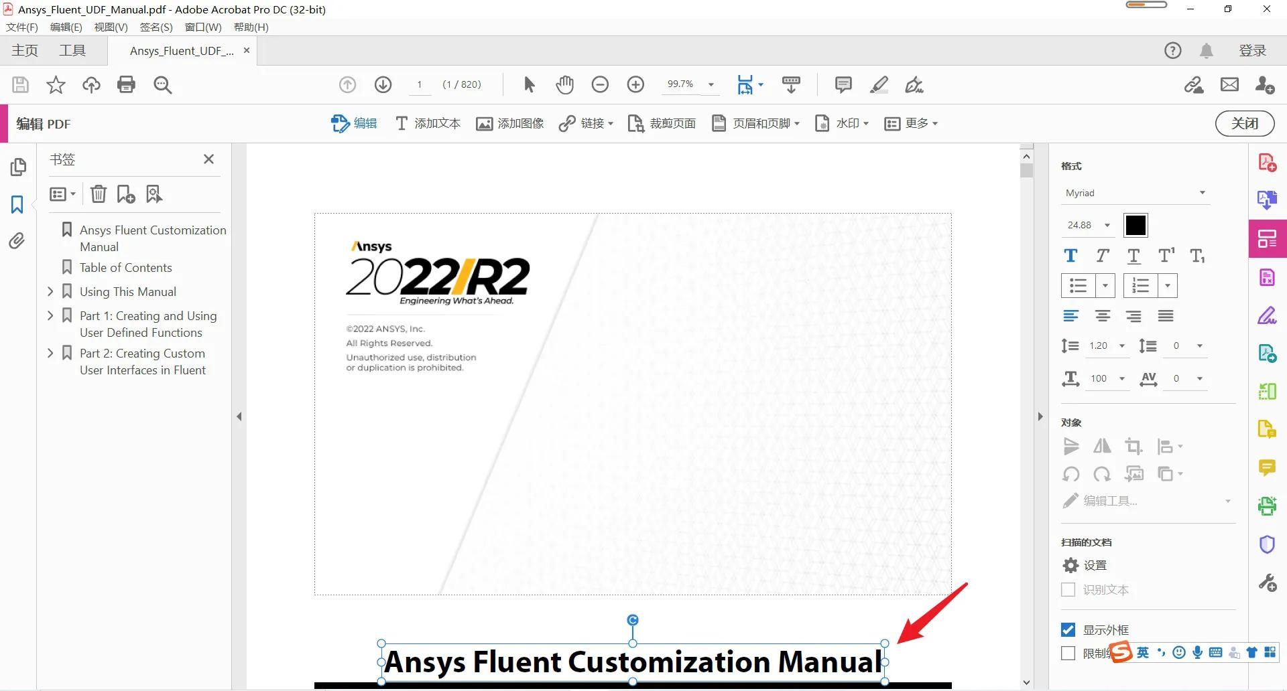Image resolution: width=1287 pixels, height=691 pixels.
Task: Go to previous page arrow
Action: click(347, 84)
